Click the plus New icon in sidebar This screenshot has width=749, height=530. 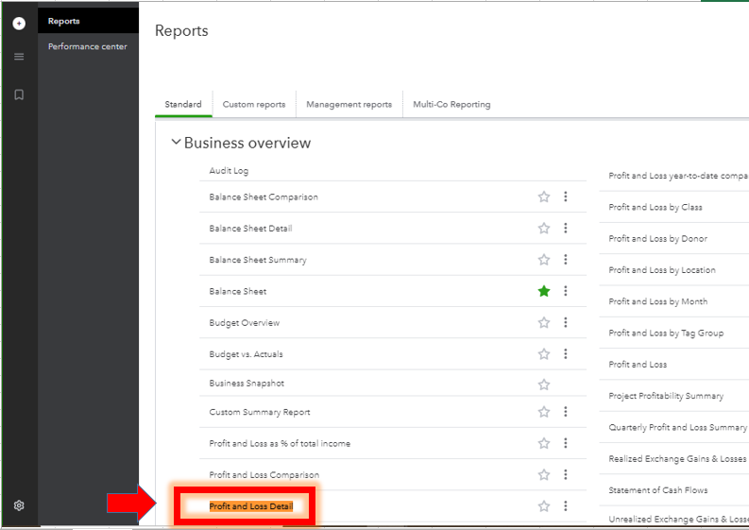point(19,23)
